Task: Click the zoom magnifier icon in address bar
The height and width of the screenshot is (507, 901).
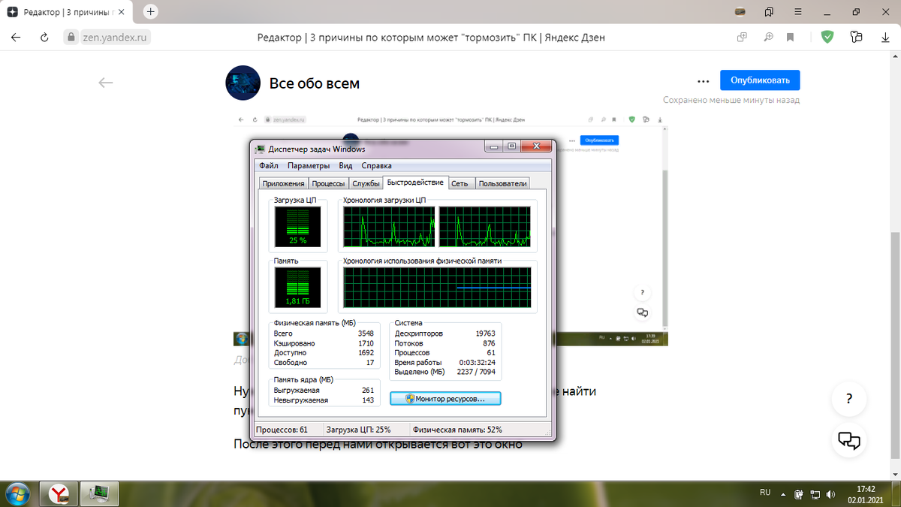Action: coord(768,37)
